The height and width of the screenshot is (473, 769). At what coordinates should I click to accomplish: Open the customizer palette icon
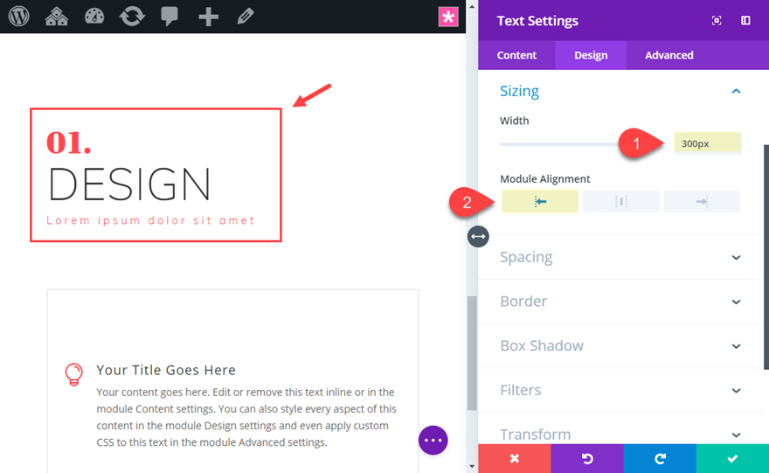coord(94,17)
